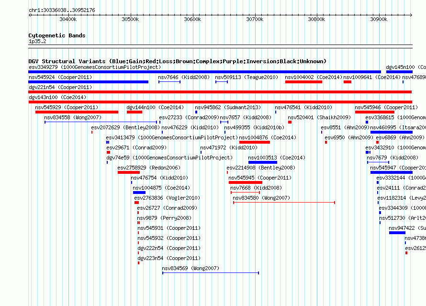Click esv2763836 (Vogler2010) label

167,198
